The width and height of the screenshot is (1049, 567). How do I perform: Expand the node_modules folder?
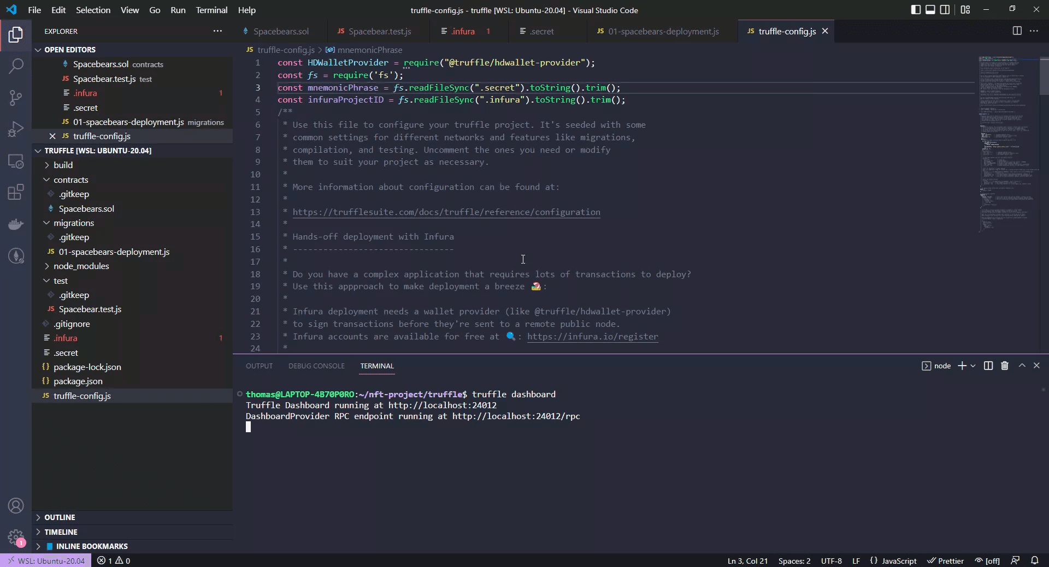tap(132, 266)
